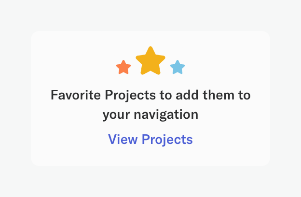This screenshot has width=301, height=197.
Task: Open the View Projects link
Action: [x=150, y=140]
